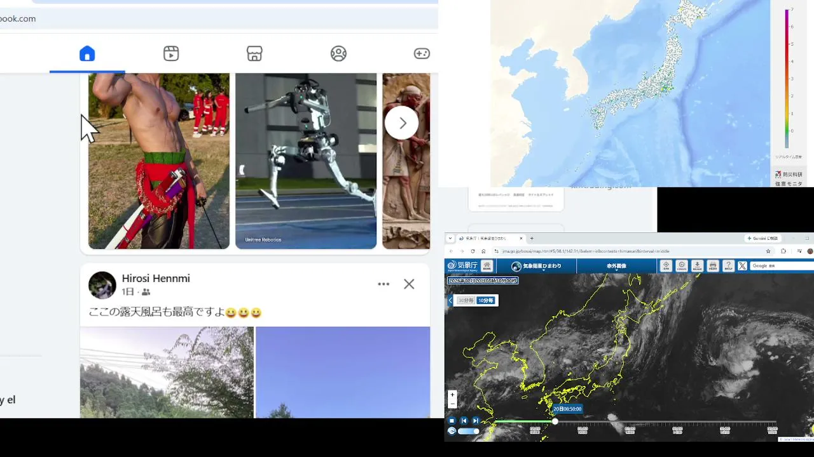
Task: Click the home button in JMA browser toolbar
Action: point(483,251)
